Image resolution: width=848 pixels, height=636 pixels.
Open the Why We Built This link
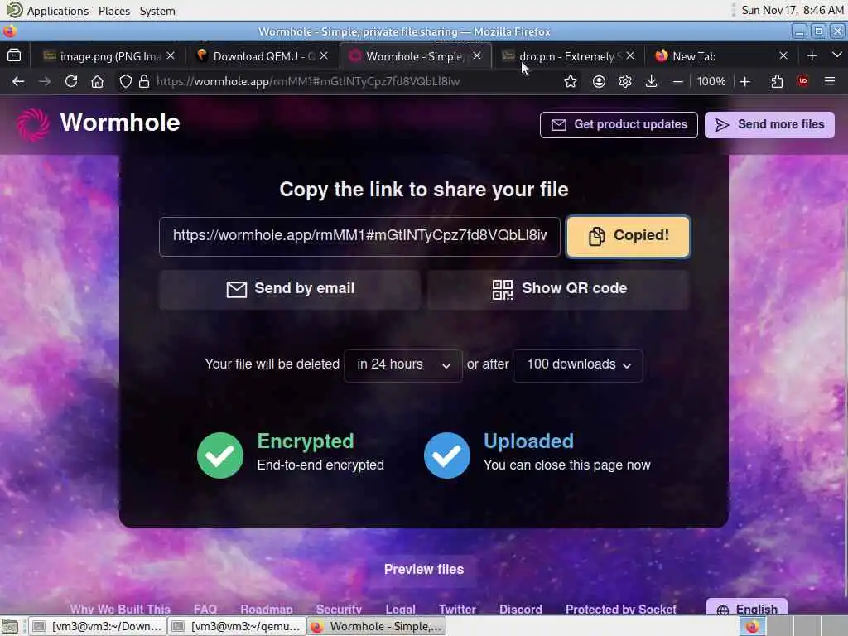120,609
